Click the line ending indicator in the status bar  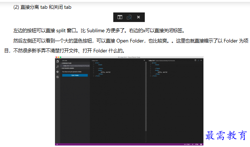pos(192,144)
